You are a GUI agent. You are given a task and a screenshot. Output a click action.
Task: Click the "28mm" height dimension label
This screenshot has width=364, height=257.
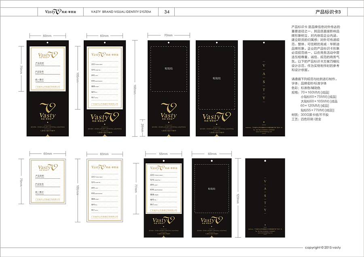click(x=142, y=128)
